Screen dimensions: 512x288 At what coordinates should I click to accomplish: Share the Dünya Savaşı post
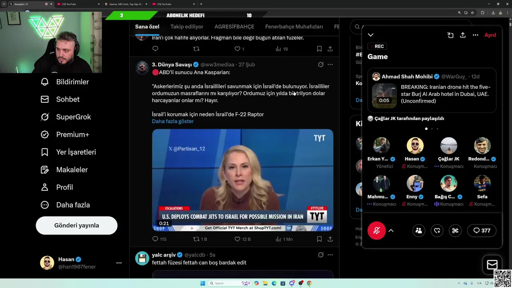(x=330, y=239)
